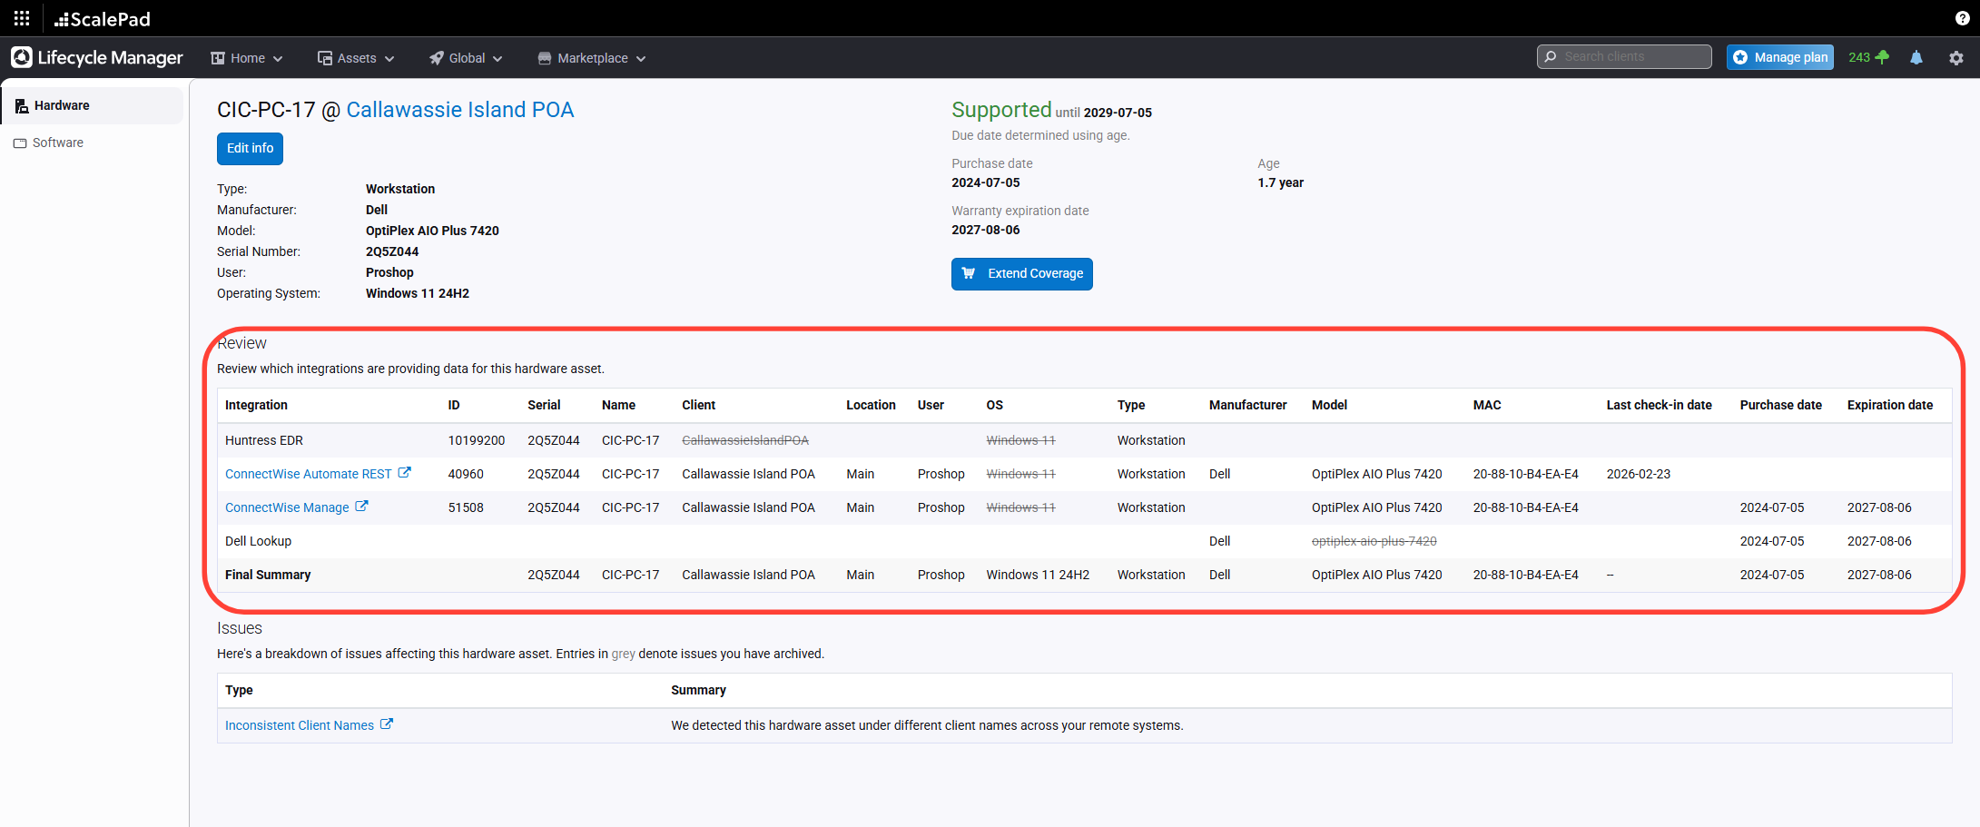Open the ScalePad app grid launcher
The height and width of the screenshot is (827, 1980).
click(22, 18)
